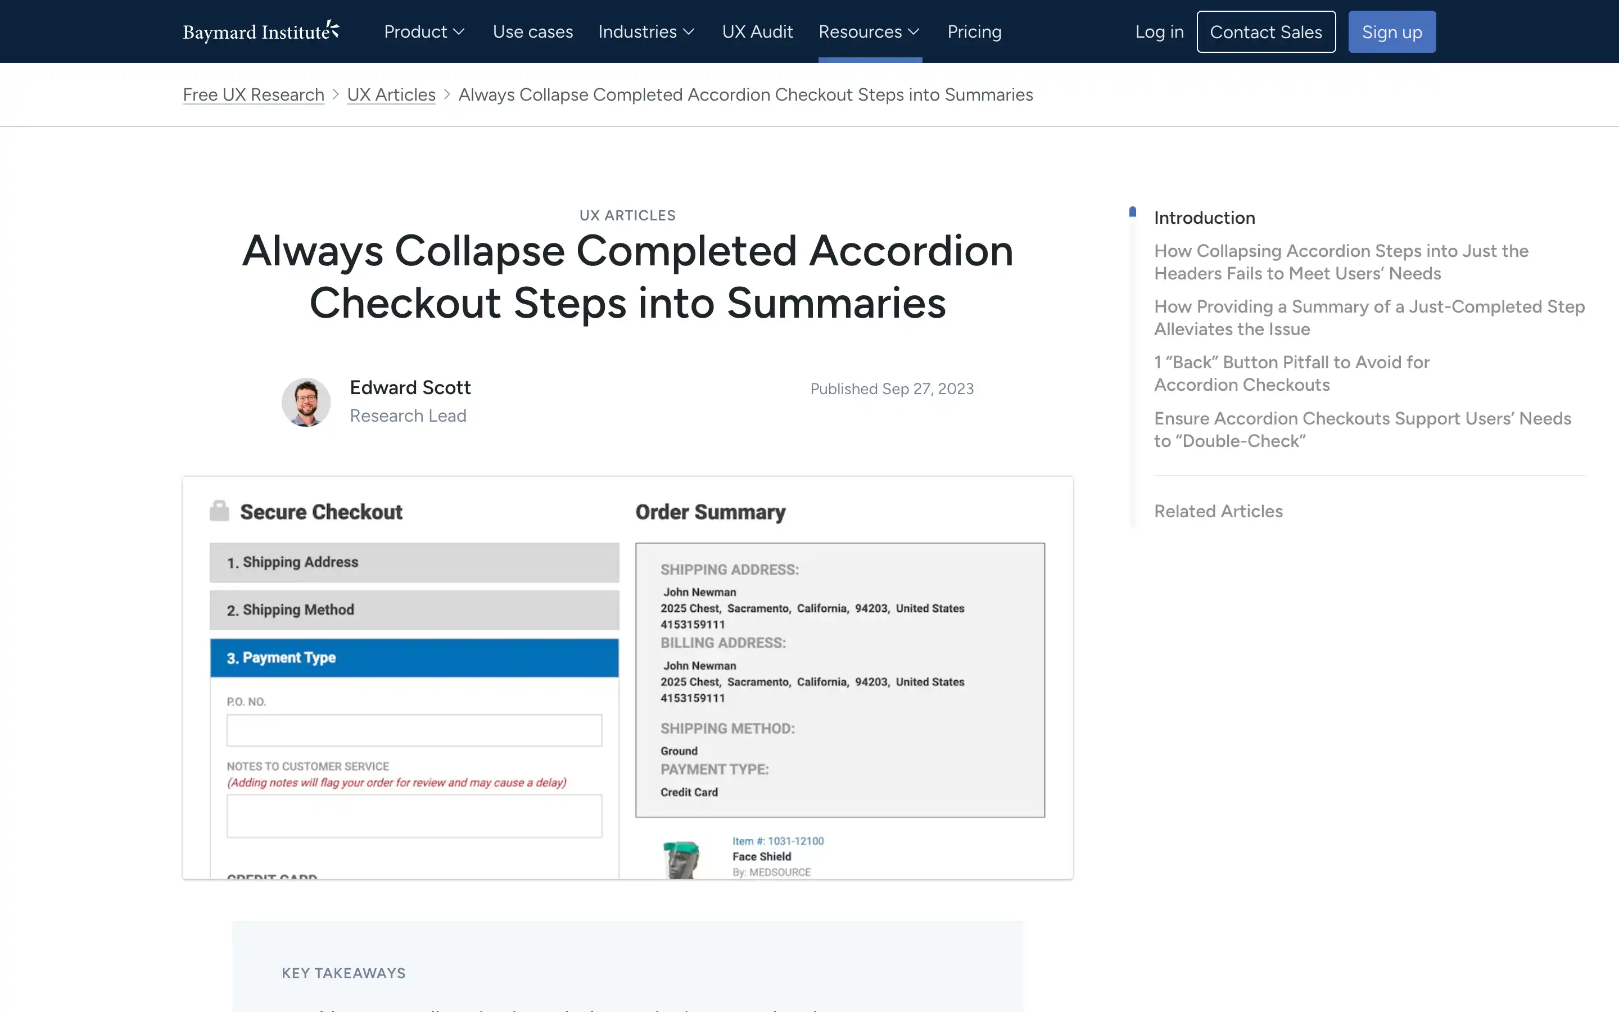Click the Baymard Institute logo

(x=261, y=31)
